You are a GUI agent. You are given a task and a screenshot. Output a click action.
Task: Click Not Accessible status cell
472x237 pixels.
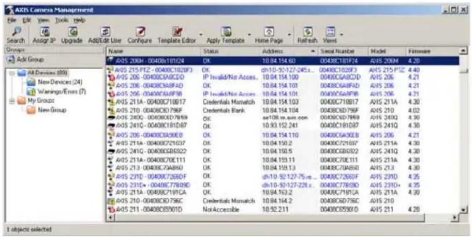[221, 209]
